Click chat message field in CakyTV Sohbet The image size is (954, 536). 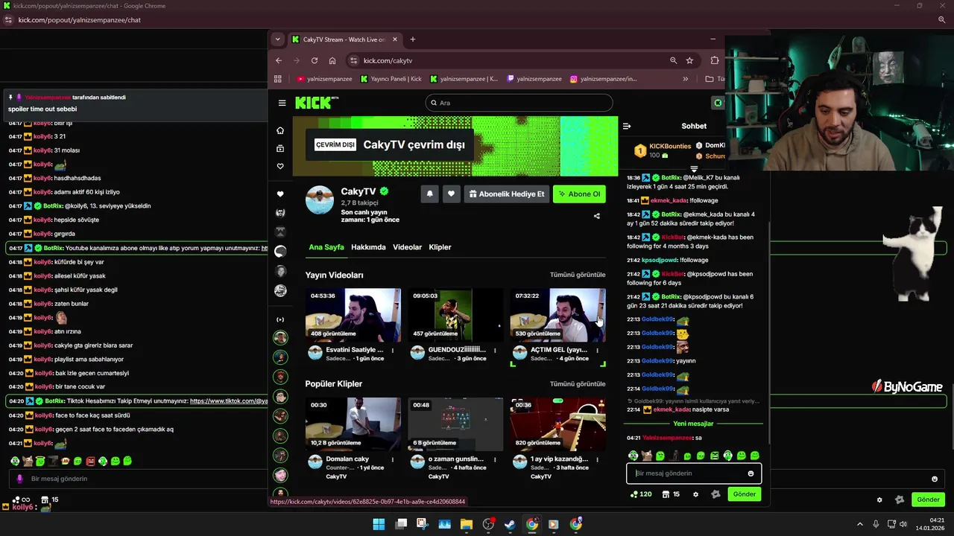[x=687, y=473]
